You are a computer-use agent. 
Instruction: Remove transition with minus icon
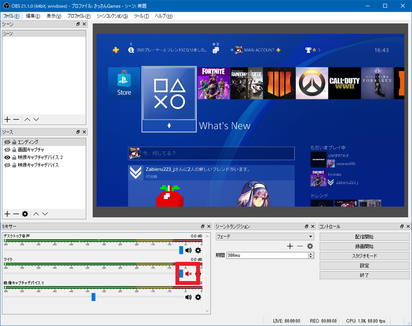[300, 246]
